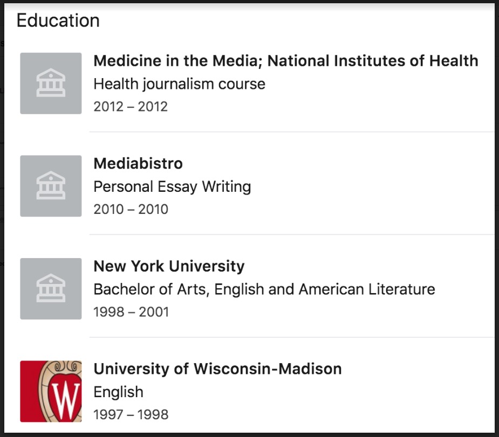
Task: Click the English field of study under Wisconsin-Madison
Action: 118,392
